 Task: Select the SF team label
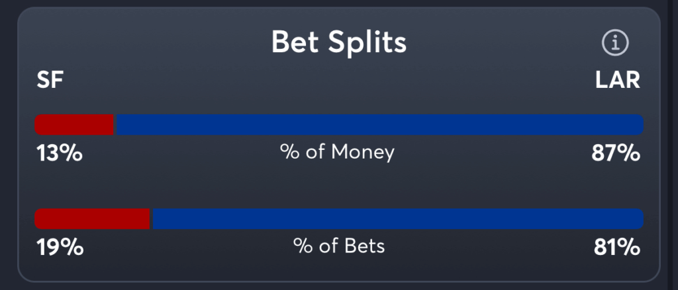[50, 81]
